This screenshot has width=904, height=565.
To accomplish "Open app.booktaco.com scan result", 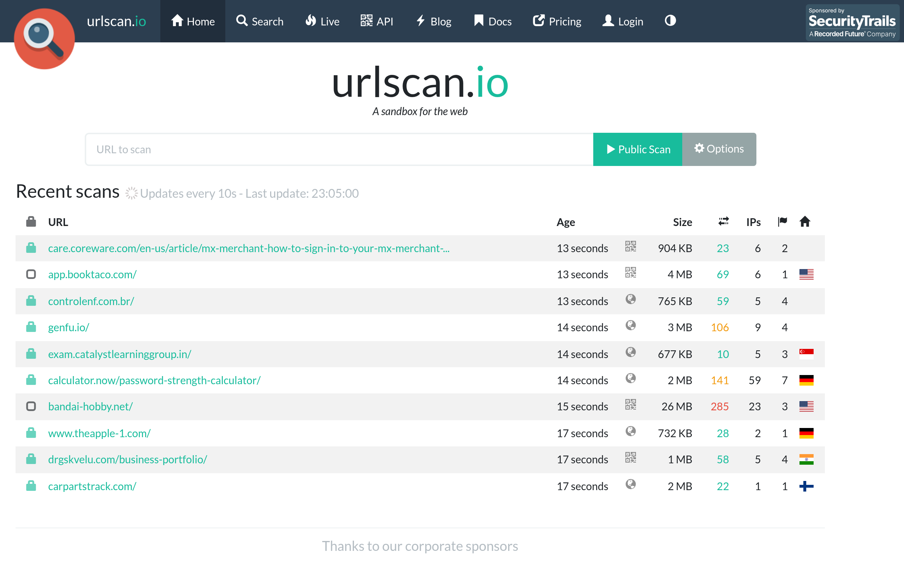I will click(92, 274).
